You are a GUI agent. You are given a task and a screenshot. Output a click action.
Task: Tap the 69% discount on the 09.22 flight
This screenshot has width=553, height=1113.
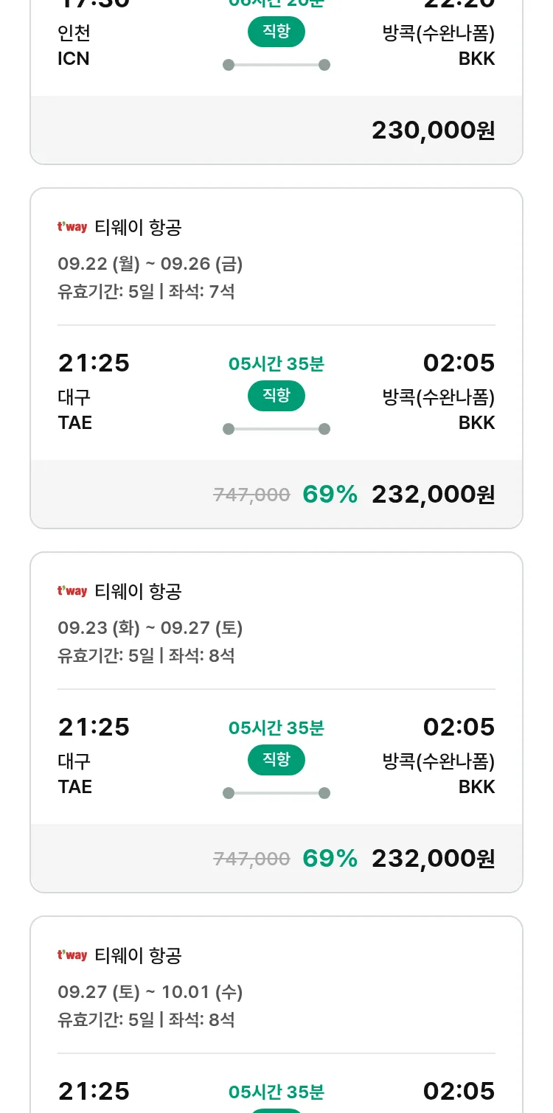(x=330, y=495)
